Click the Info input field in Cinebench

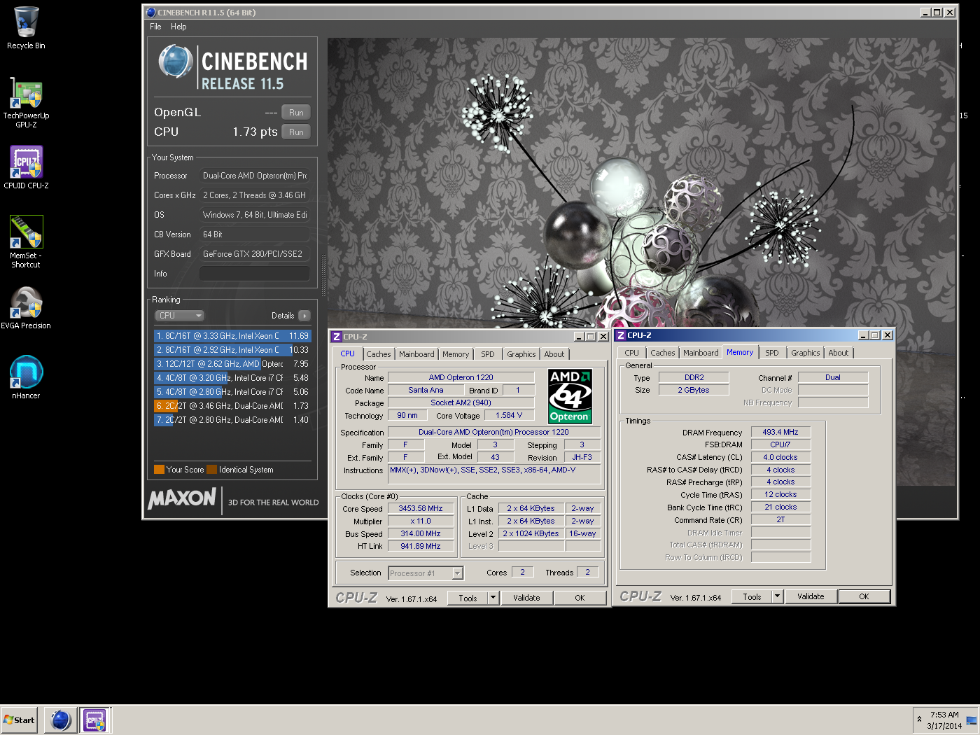[255, 274]
